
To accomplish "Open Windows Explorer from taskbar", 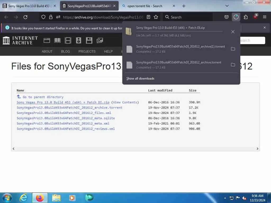I will point(56,198).
